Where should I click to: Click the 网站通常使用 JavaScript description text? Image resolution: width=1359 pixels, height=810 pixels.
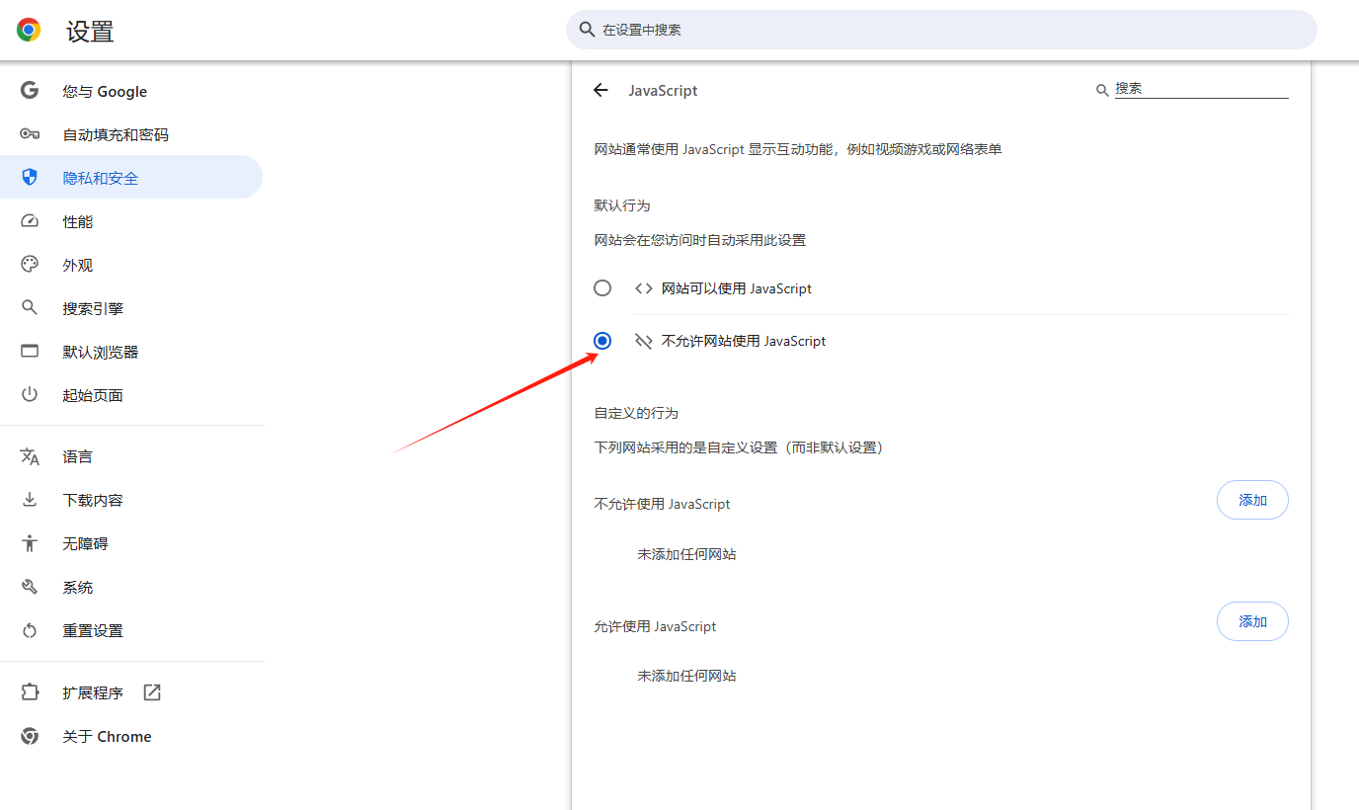point(798,149)
